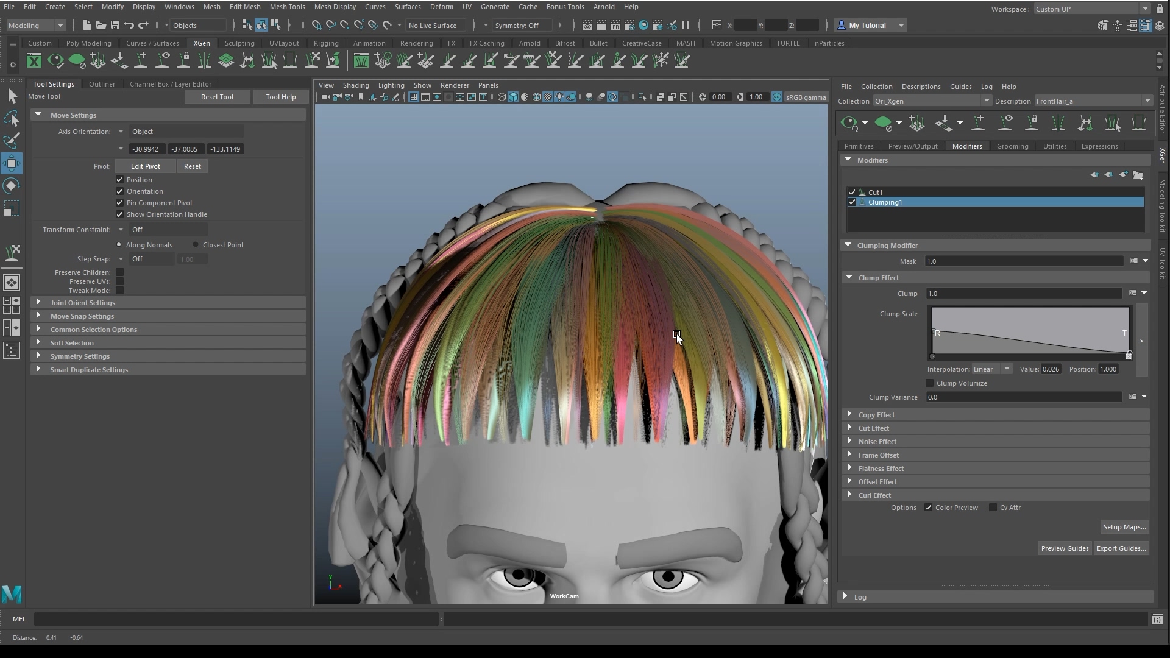Viewport: 1170px width, 658px height.
Task: Click the Preview Guides button
Action: [1065, 548]
